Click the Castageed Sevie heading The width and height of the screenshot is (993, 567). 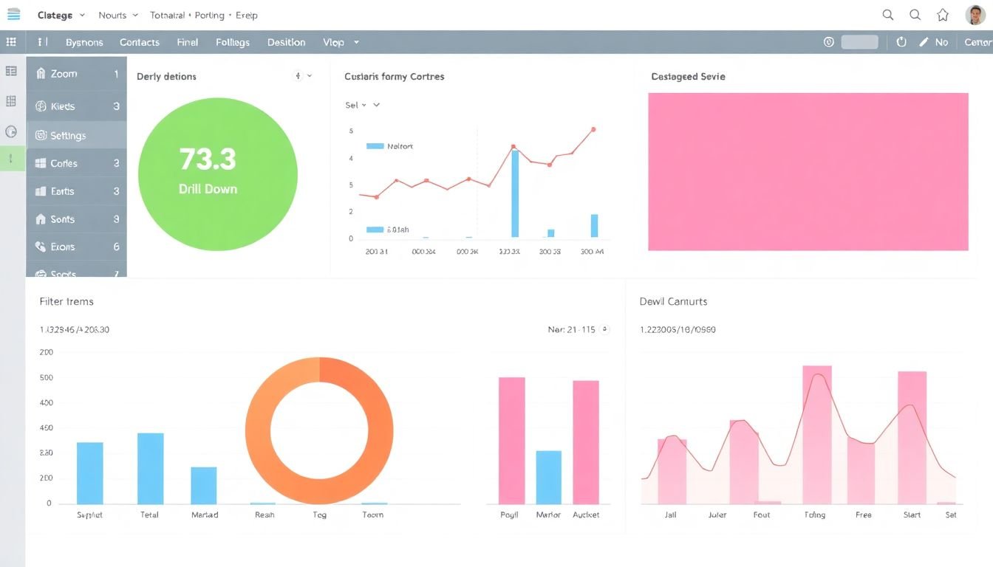pos(688,76)
